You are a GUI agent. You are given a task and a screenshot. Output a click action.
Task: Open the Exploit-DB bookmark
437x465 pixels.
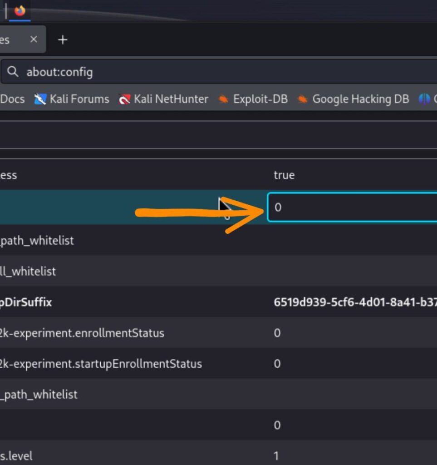click(x=253, y=99)
